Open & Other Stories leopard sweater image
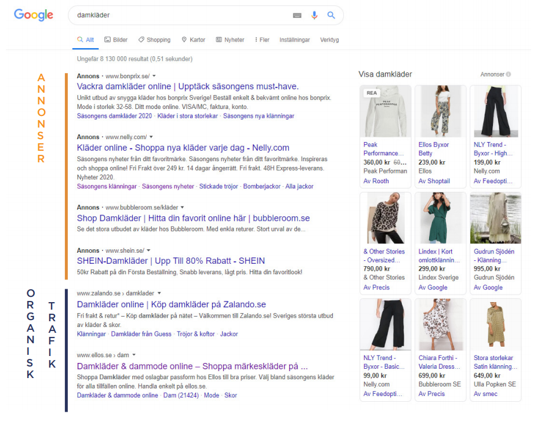The height and width of the screenshot is (425, 534). [x=386, y=218]
